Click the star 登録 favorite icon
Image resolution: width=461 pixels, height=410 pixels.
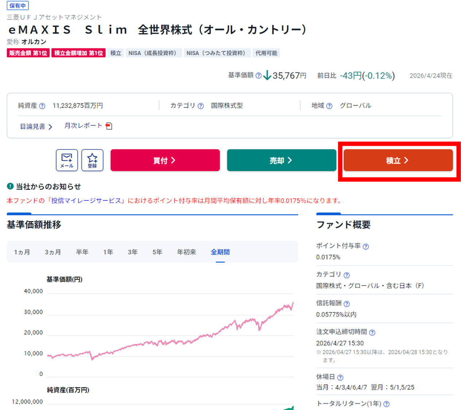[92, 160]
